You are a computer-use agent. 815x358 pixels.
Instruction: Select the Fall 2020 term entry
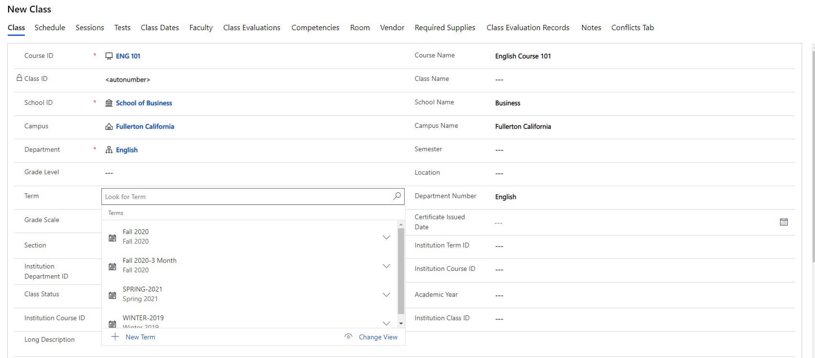[249, 236]
